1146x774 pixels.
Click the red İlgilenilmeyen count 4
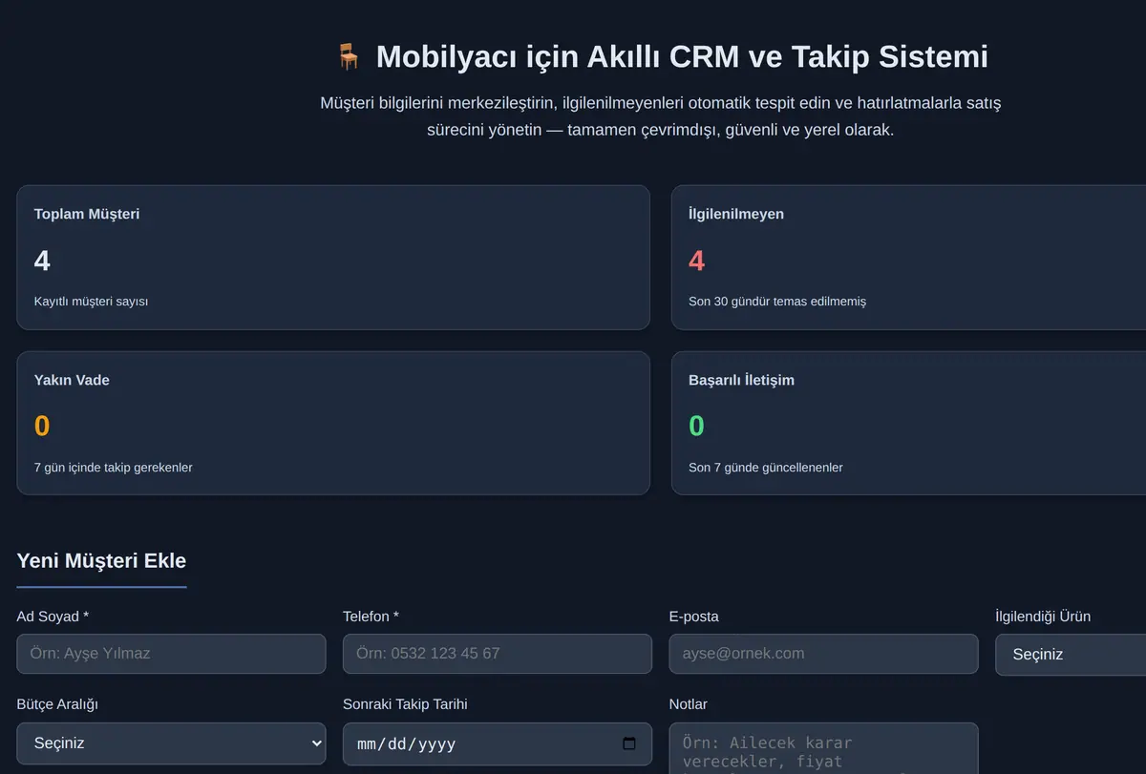pos(696,261)
